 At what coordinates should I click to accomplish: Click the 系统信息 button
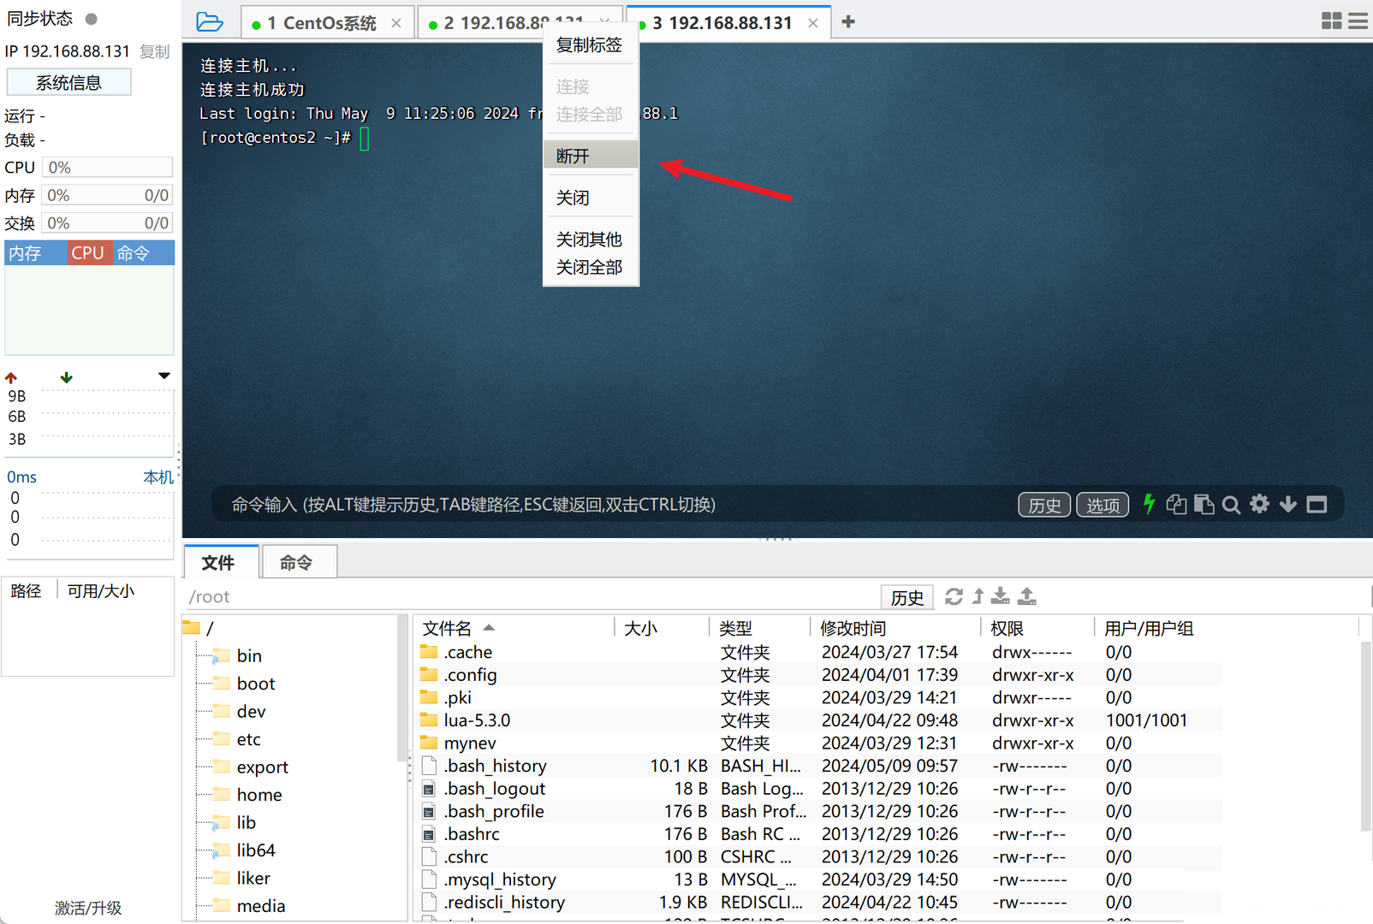68,83
